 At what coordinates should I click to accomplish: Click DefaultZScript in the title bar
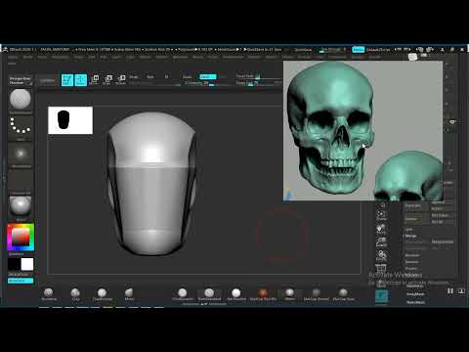[x=378, y=50]
